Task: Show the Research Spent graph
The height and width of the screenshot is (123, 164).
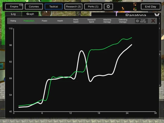Action: pos(91,21)
